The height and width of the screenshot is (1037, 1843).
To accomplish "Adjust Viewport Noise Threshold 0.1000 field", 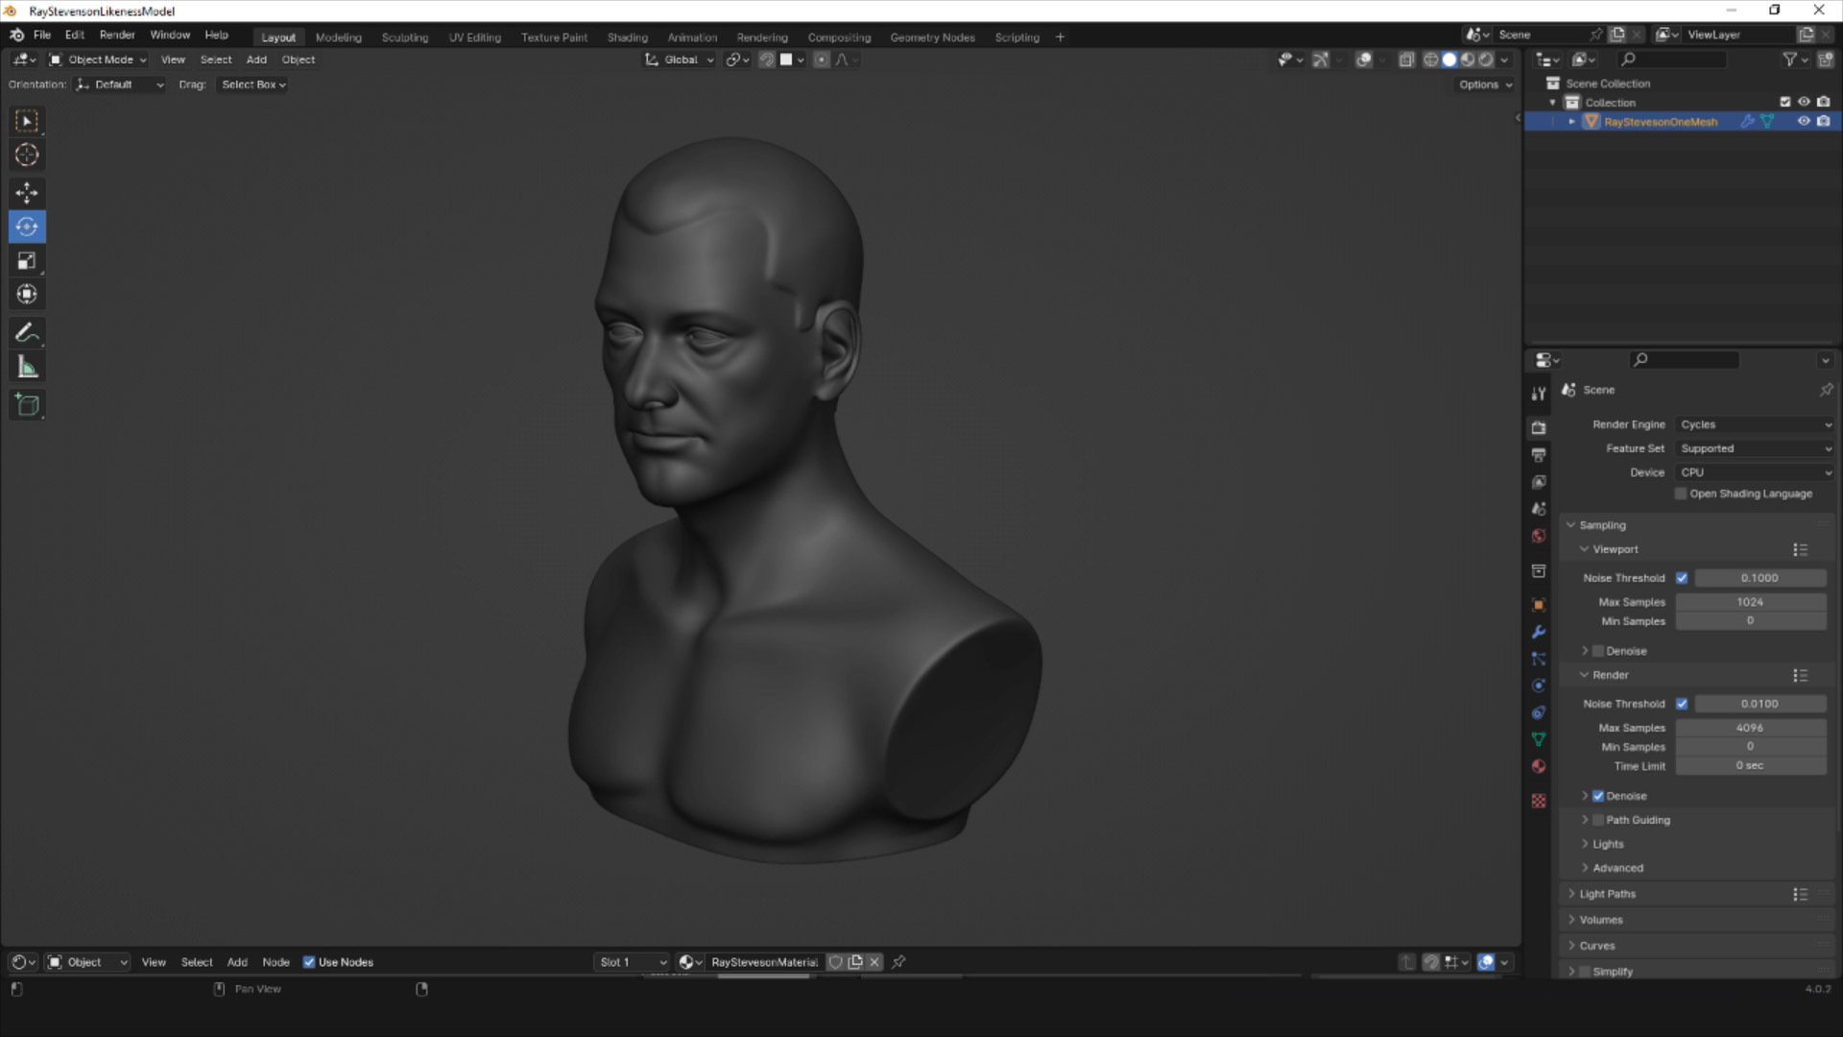I will click(x=1760, y=578).
